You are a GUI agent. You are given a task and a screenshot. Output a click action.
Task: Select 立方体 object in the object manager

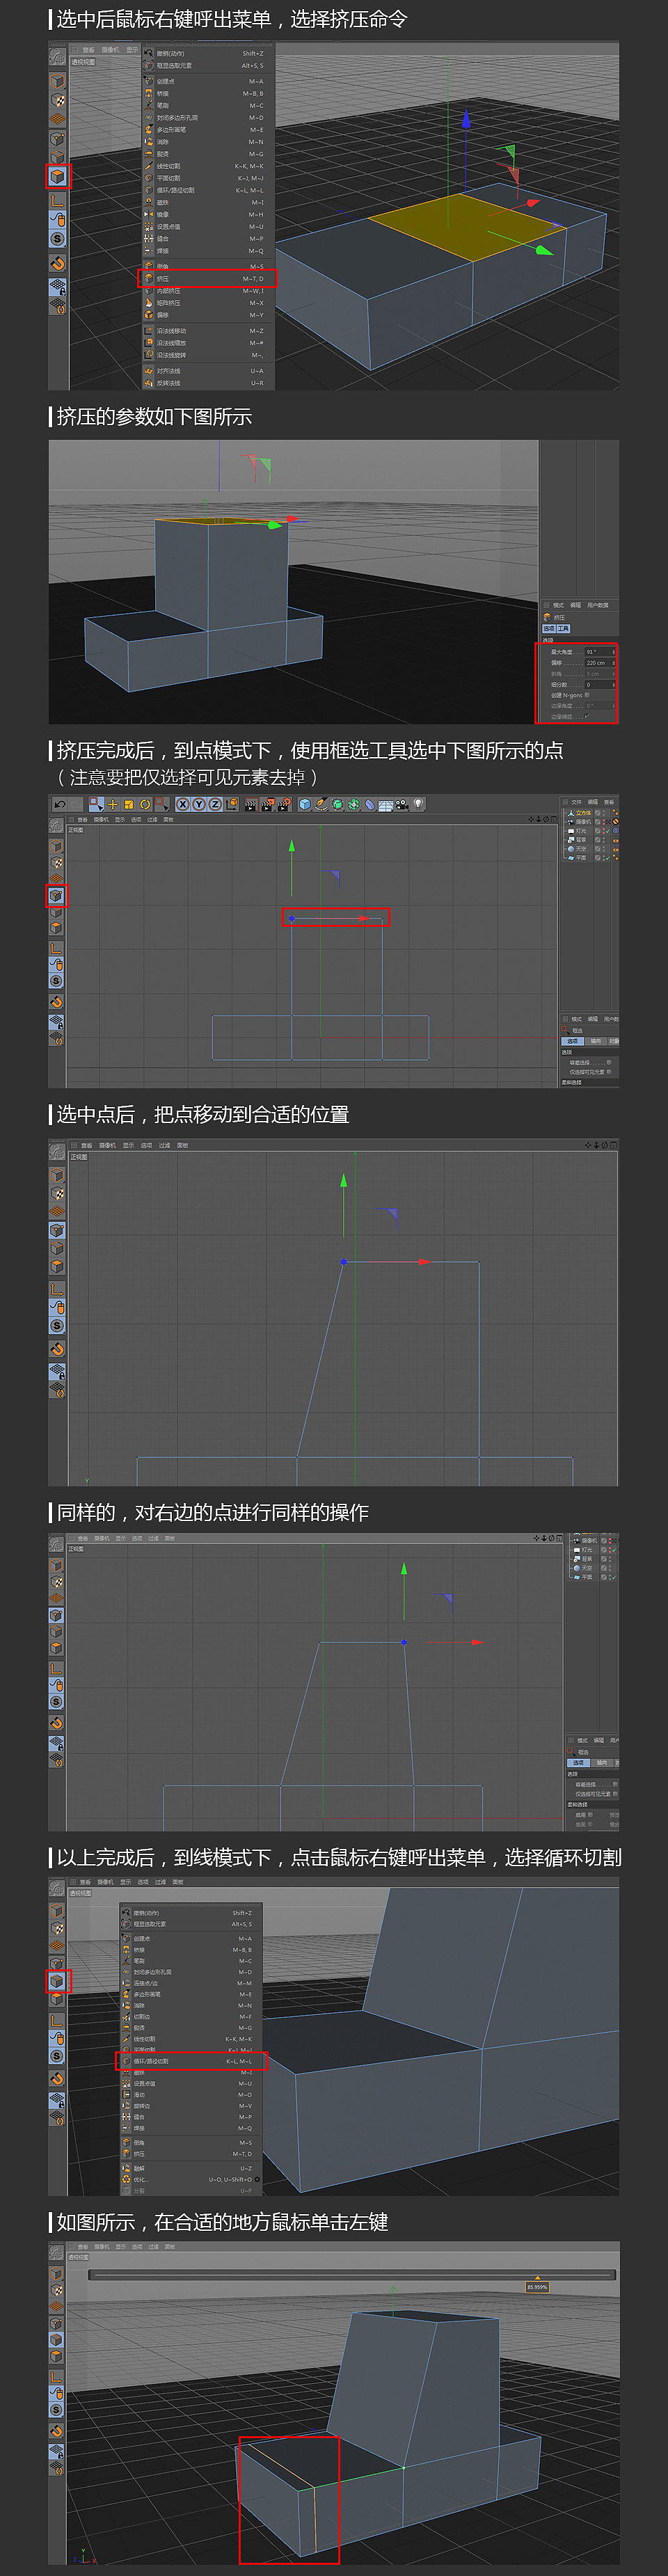pos(583,813)
